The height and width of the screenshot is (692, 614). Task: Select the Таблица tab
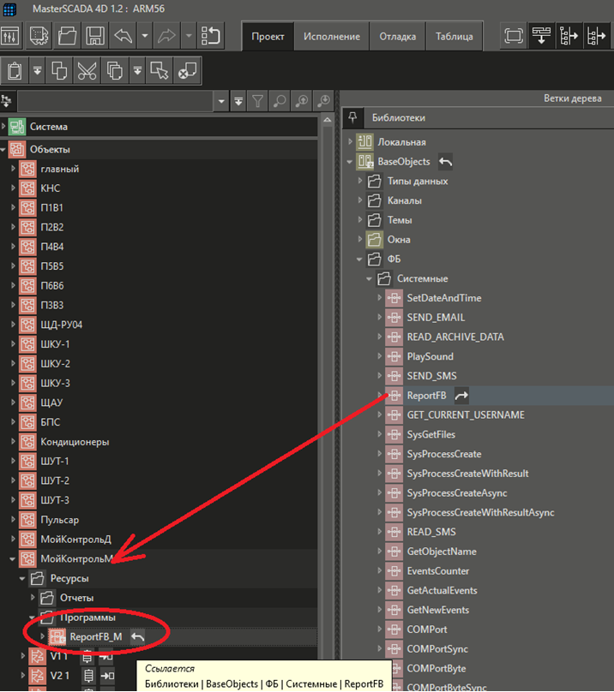454,37
